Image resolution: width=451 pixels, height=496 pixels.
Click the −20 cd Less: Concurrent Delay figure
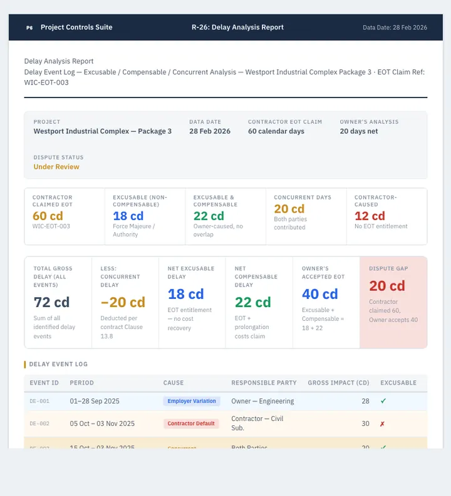(123, 302)
